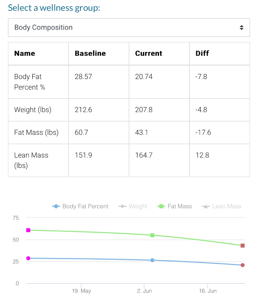Enable the Lean Mass legend series
Screen dimensions: 258x303
222,207
